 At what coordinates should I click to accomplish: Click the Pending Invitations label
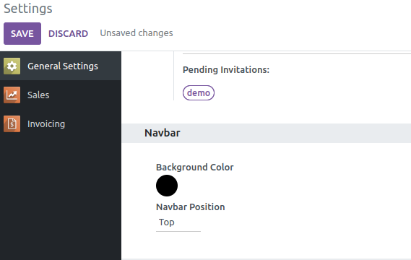[226, 70]
